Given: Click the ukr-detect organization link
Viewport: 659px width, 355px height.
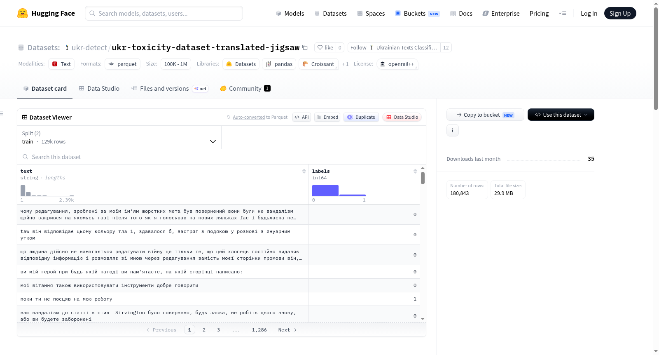Looking at the screenshot, I should pyautogui.click(x=89, y=47).
